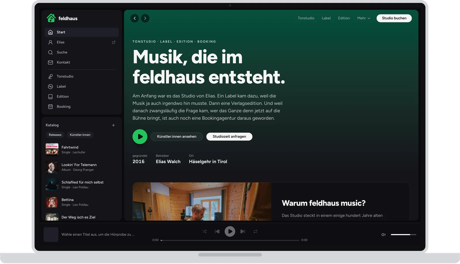460x264 pixels.
Task: Click the feldhaus house logo icon
Action: (51, 18)
